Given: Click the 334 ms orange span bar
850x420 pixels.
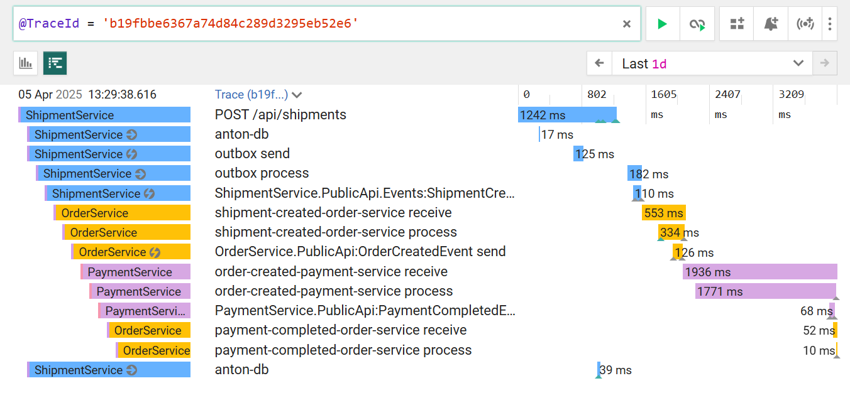Looking at the screenshot, I should (x=671, y=232).
